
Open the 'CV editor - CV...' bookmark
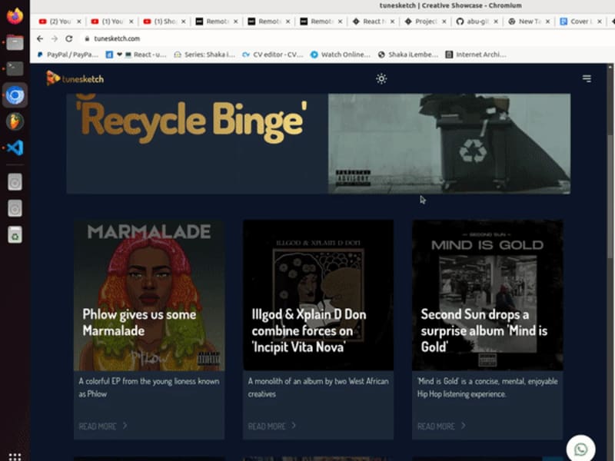point(273,55)
